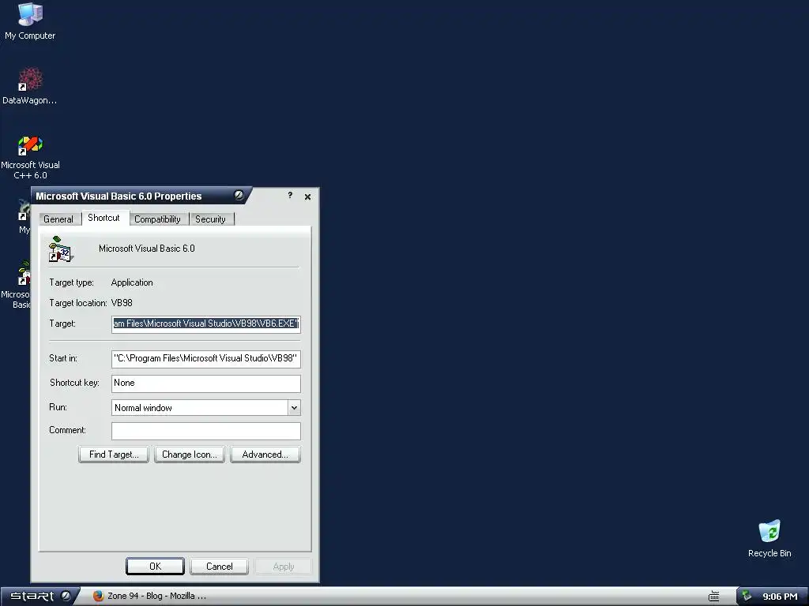This screenshot has width=809, height=606.
Task: Go to the Security tab
Action: point(210,219)
